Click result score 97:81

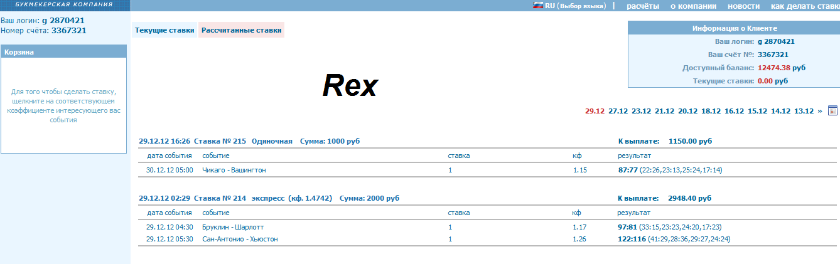coord(628,227)
